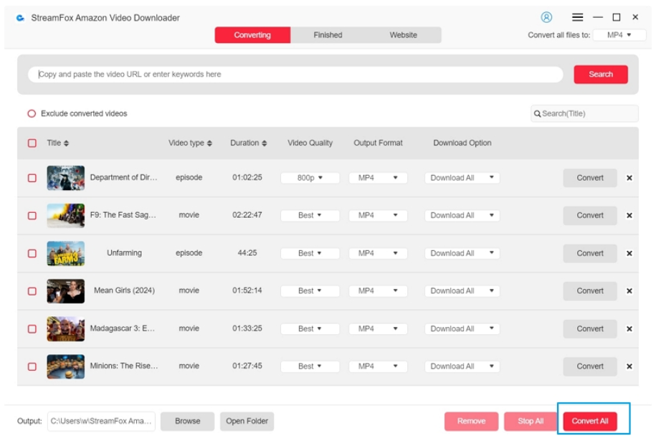The height and width of the screenshot is (446, 656).
Task: Click the Minions: The Rise thumbnail
Action: (x=66, y=366)
